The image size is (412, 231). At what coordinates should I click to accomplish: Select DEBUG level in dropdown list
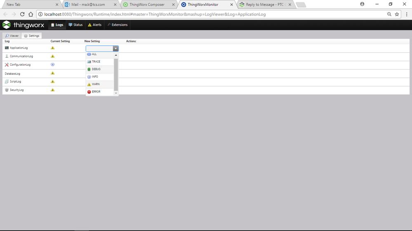pyautogui.click(x=100, y=69)
